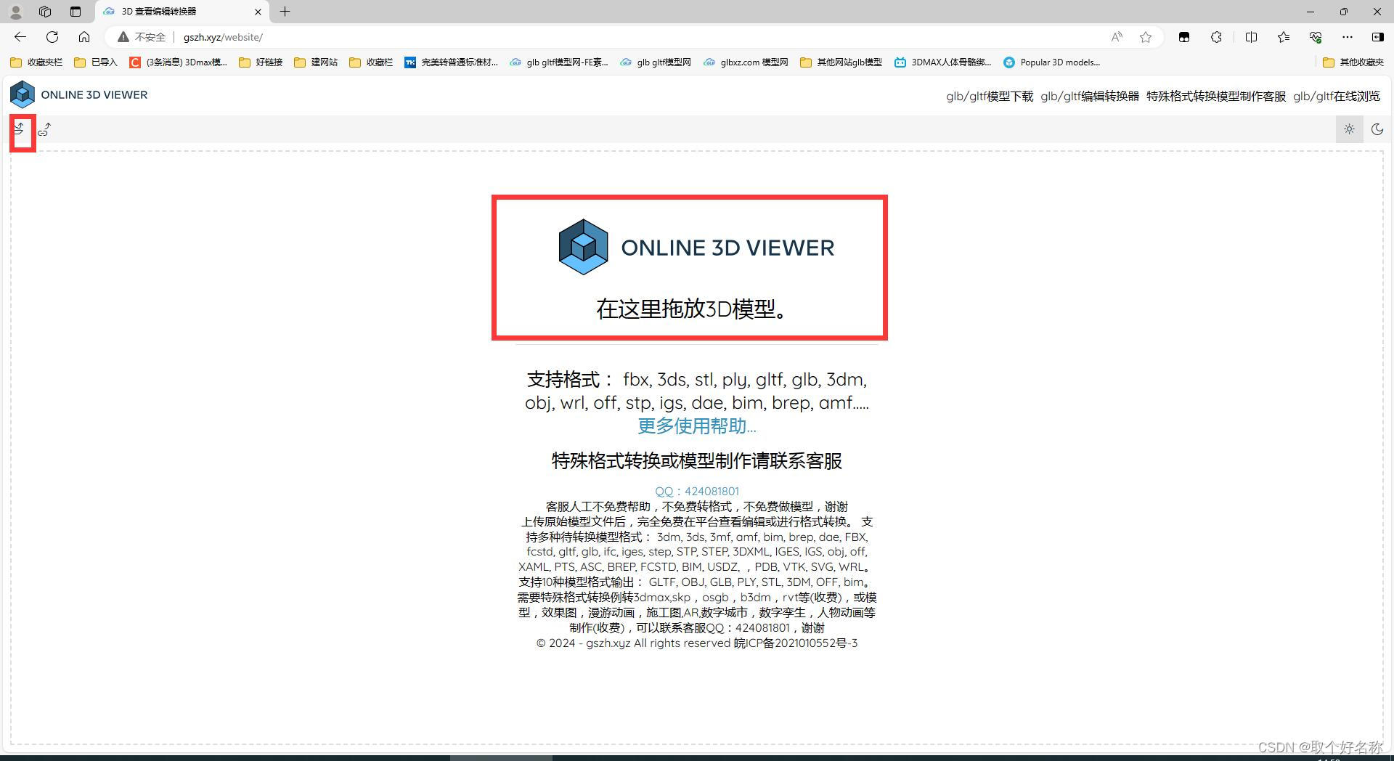Open a new browser tab
The image size is (1394, 761).
tap(285, 12)
